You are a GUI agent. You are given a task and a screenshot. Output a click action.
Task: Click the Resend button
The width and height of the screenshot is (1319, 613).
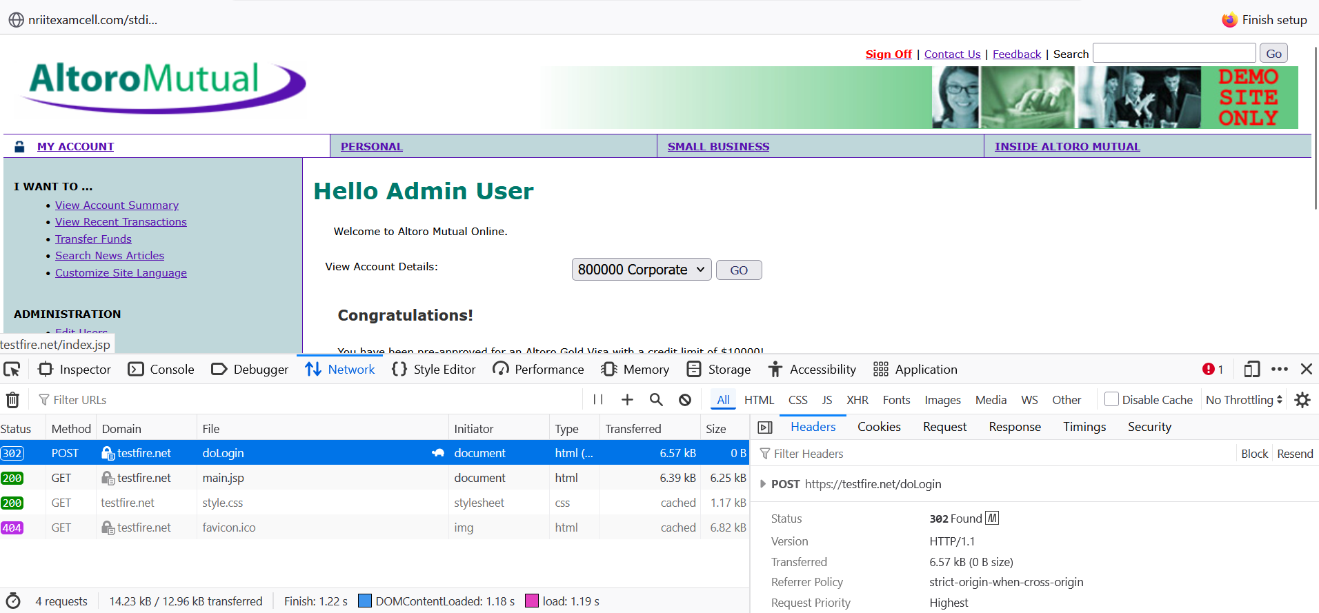point(1295,454)
